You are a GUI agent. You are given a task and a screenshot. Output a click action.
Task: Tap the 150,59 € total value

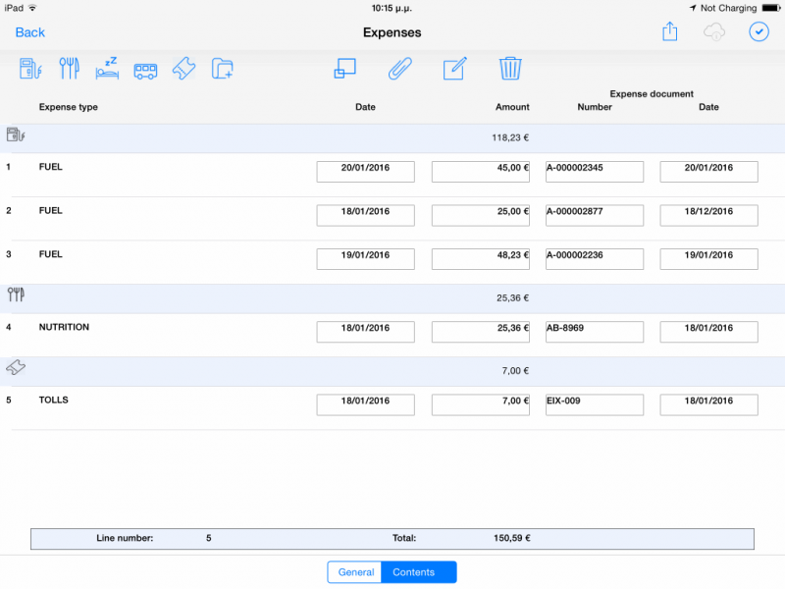tap(512, 538)
